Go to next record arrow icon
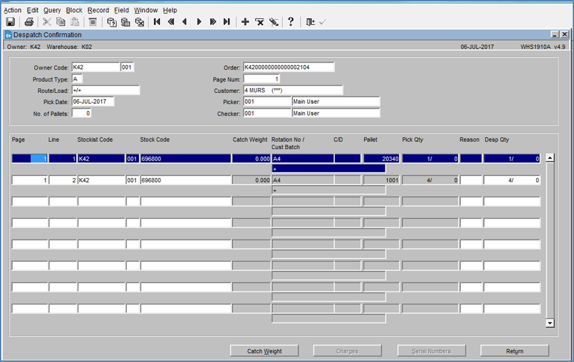The height and width of the screenshot is (362, 574). tap(199, 22)
